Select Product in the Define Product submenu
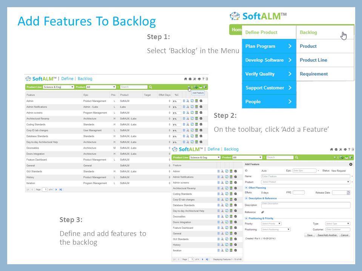Image resolution: width=362 pixels, height=271 pixels. (x=325, y=46)
